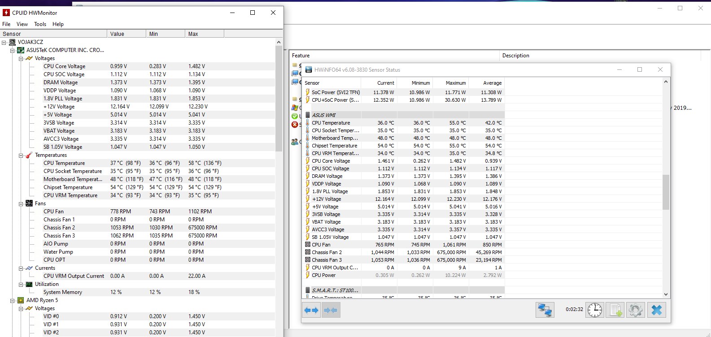Screen dimensions: 711x337
Task: Open the Tools menu in HWMonitor
Action: pyautogui.click(x=40, y=24)
